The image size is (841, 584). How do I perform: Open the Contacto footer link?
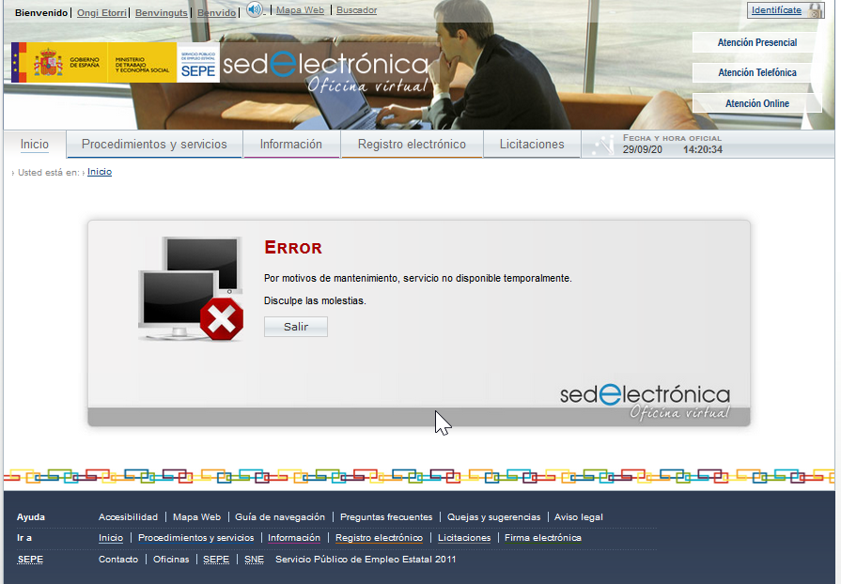(x=118, y=560)
